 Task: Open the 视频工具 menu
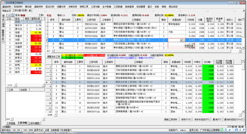(84, 7)
